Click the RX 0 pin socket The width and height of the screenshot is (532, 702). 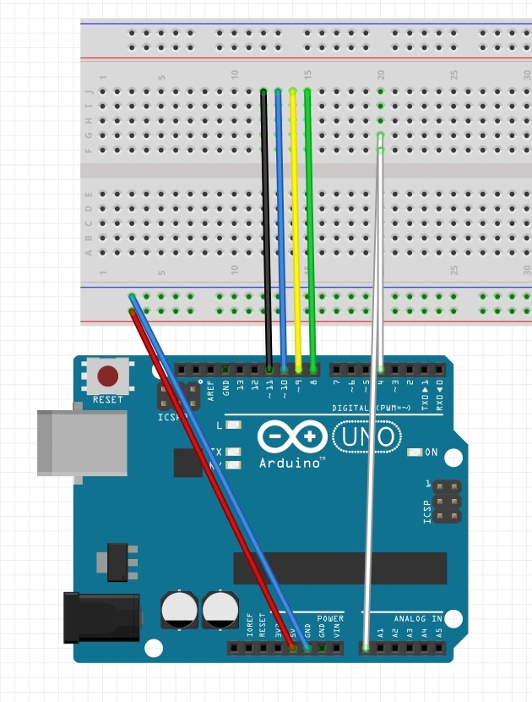pyautogui.click(x=439, y=370)
